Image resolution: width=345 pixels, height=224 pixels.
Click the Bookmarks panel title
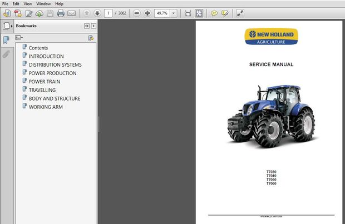point(26,26)
